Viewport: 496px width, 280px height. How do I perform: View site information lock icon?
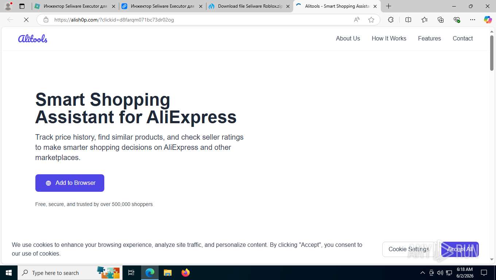[x=46, y=20]
